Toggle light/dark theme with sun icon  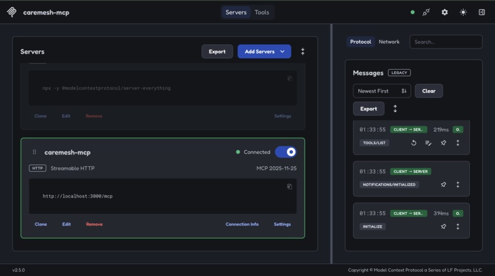(x=463, y=12)
